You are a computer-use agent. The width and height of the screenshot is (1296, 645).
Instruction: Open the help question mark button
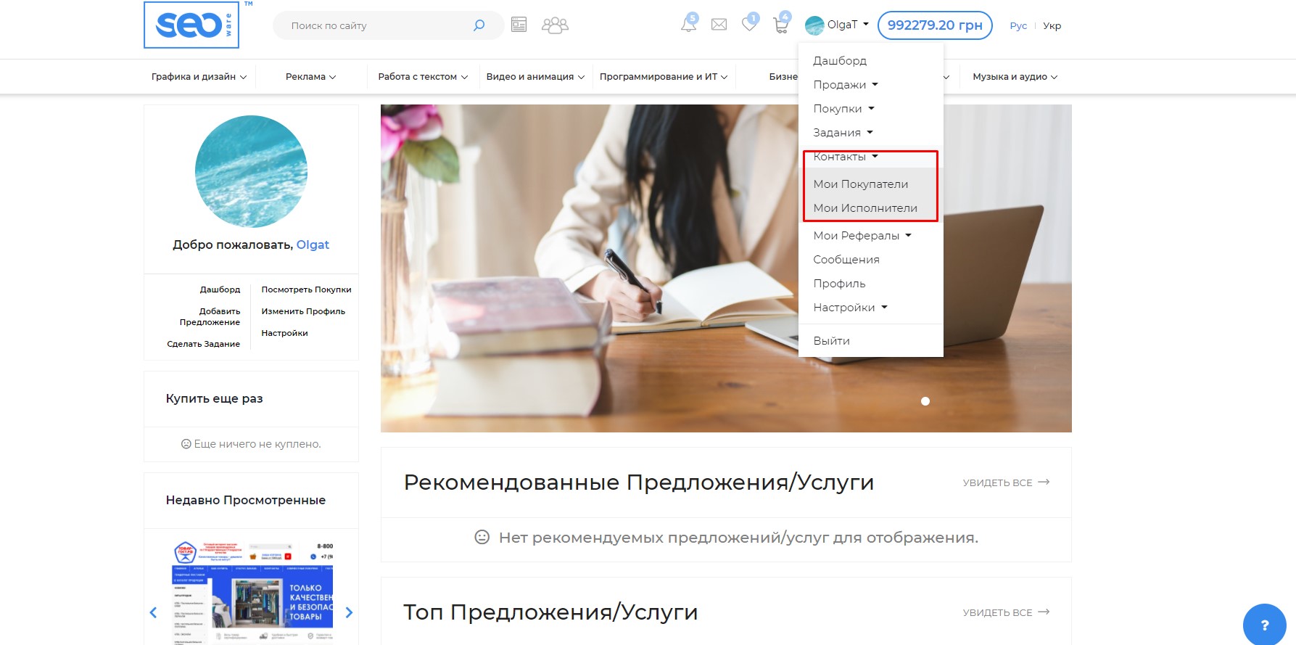(x=1264, y=625)
